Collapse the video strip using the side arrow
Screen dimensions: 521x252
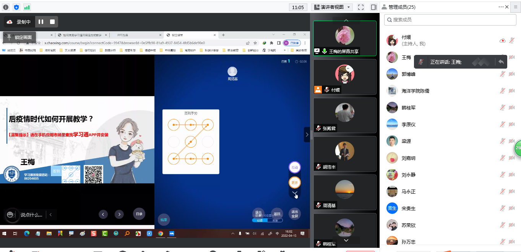click(x=307, y=135)
